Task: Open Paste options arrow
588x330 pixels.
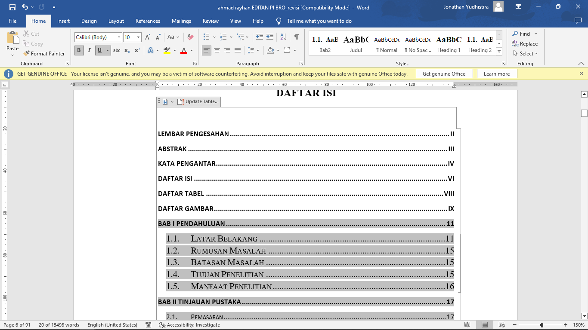Action: (12, 55)
